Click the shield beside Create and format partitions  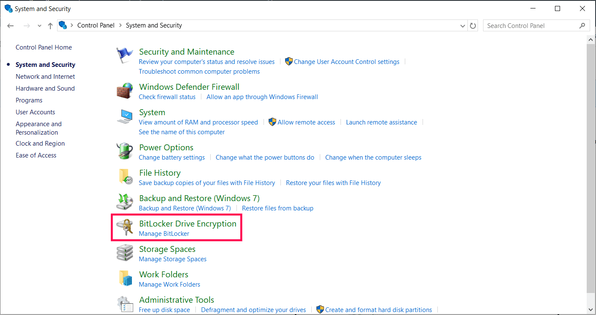click(x=320, y=310)
